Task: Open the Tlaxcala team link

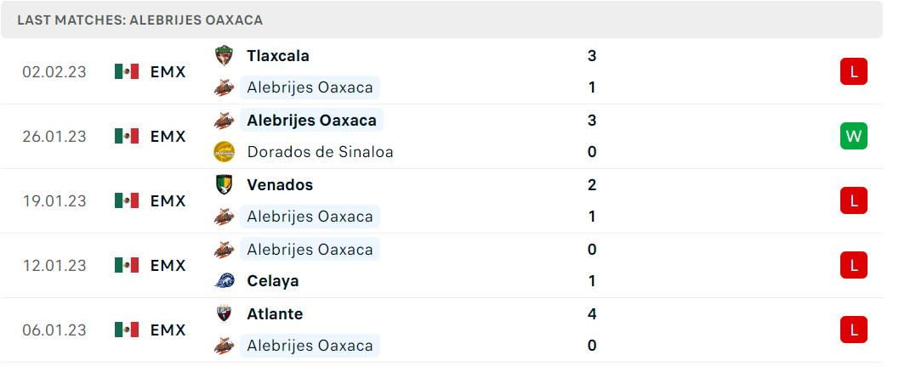Action: 278,55
